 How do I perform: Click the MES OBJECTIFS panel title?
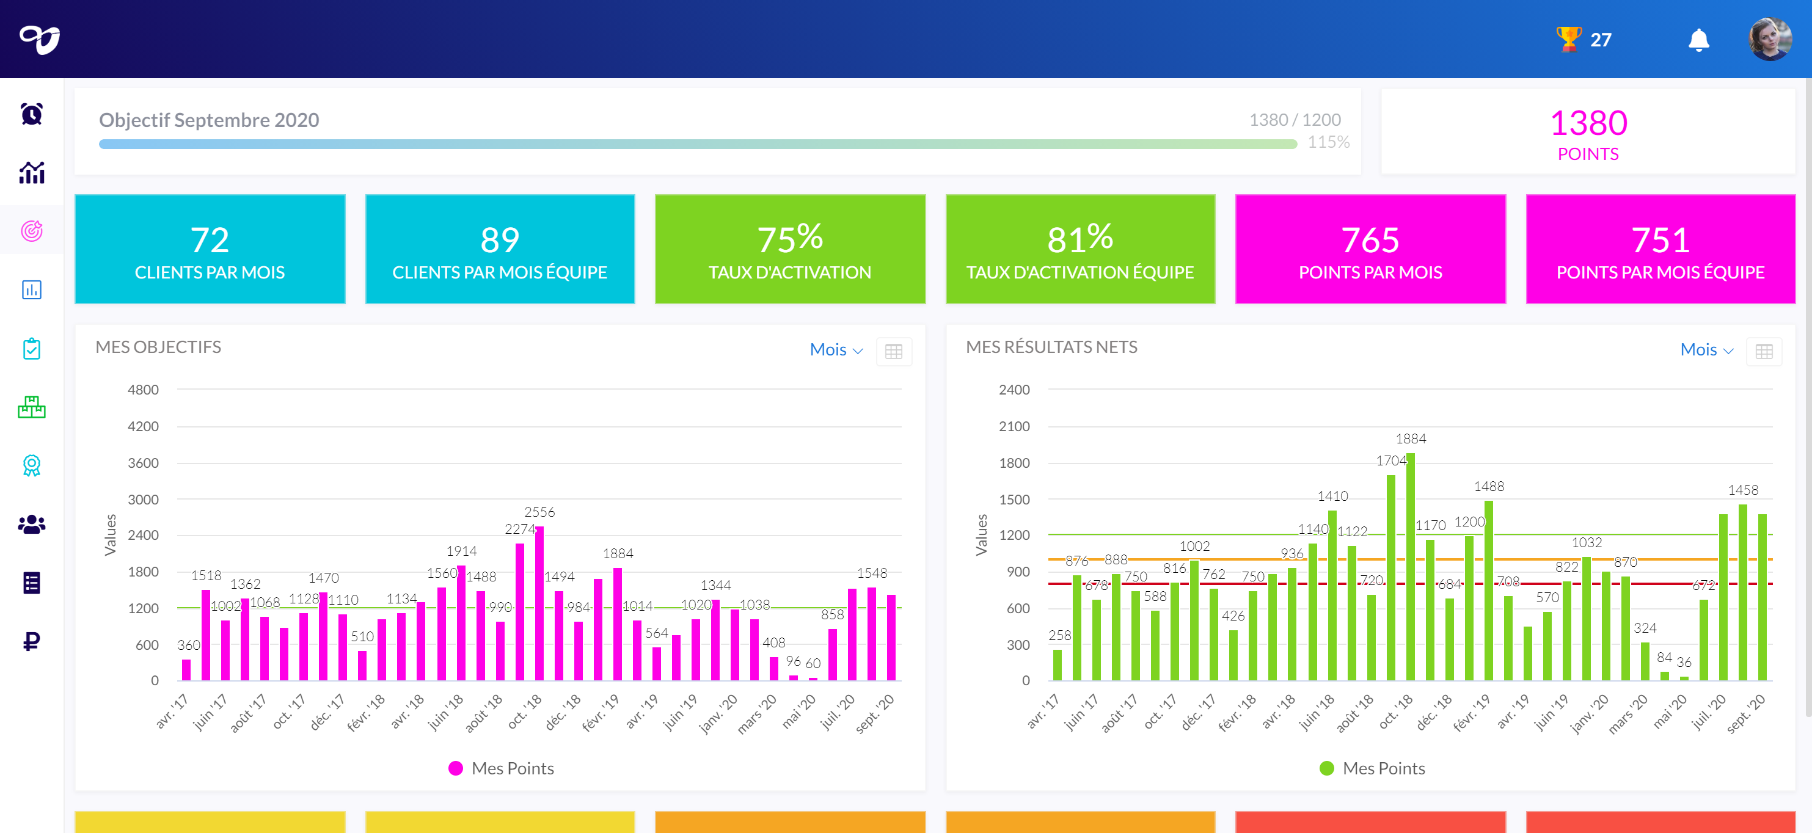point(158,346)
